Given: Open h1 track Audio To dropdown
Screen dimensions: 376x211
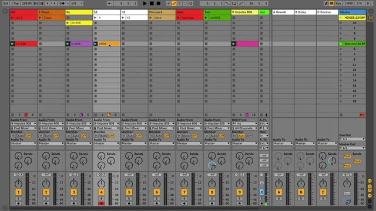Looking at the screenshot, I should (x=106, y=143).
